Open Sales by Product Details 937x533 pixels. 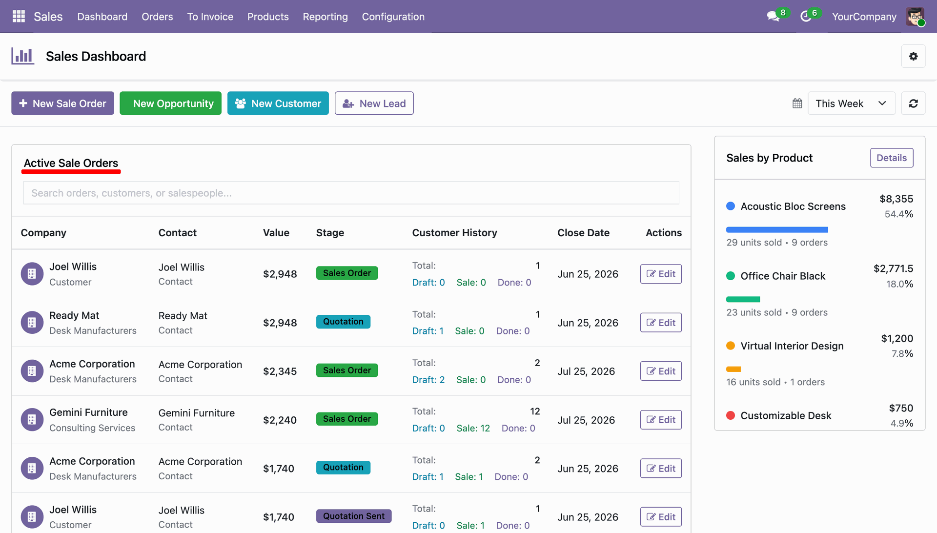(x=891, y=158)
